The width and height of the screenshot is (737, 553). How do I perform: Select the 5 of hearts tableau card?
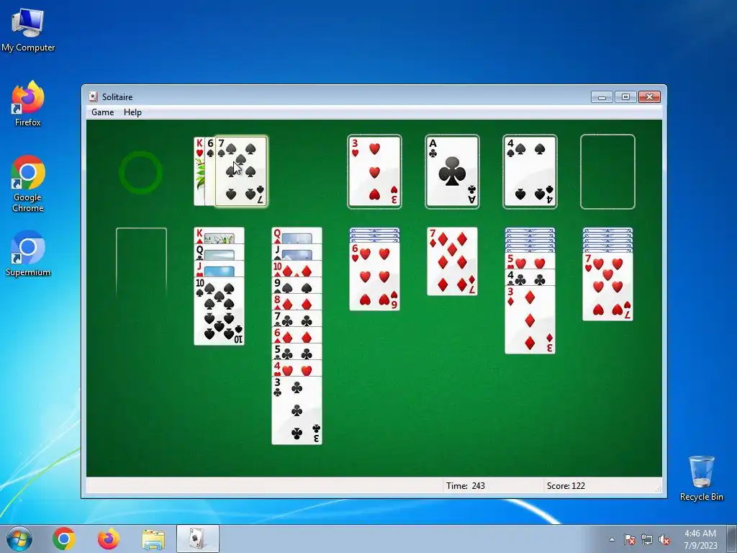point(530,261)
